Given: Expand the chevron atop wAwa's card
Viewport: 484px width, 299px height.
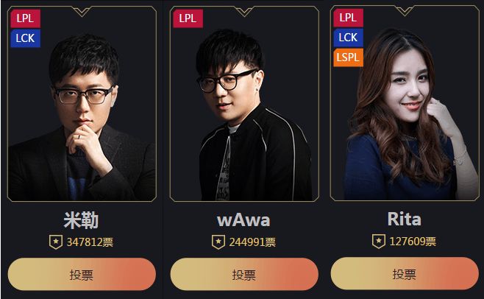Looking at the screenshot, I should pyautogui.click(x=244, y=12).
